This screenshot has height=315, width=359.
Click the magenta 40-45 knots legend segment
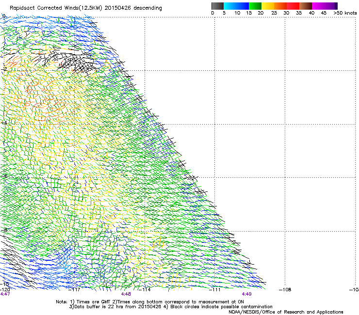(x=318, y=6)
